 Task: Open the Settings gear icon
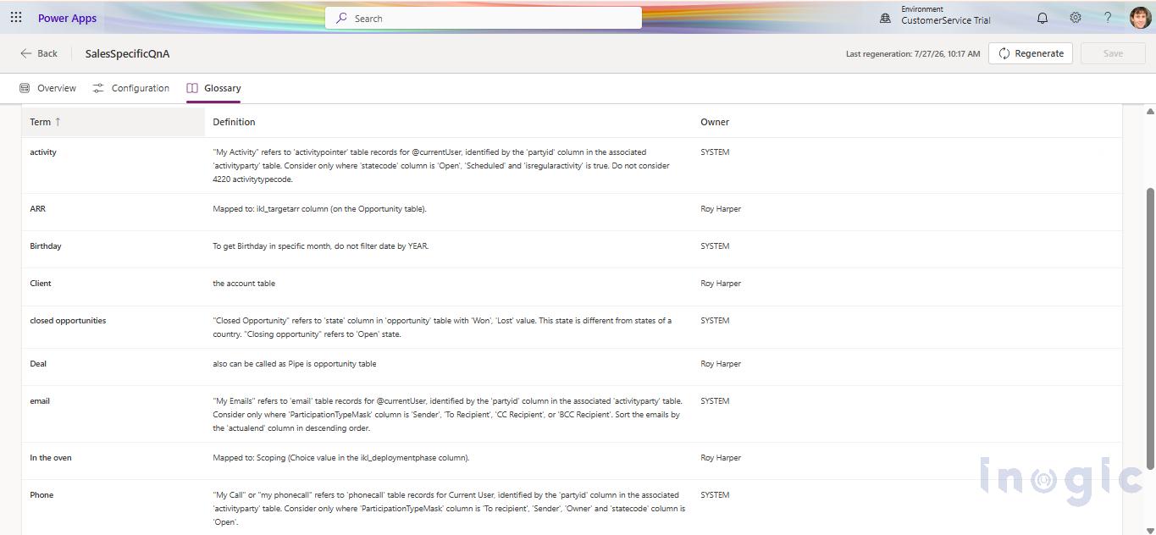click(1076, 18)
